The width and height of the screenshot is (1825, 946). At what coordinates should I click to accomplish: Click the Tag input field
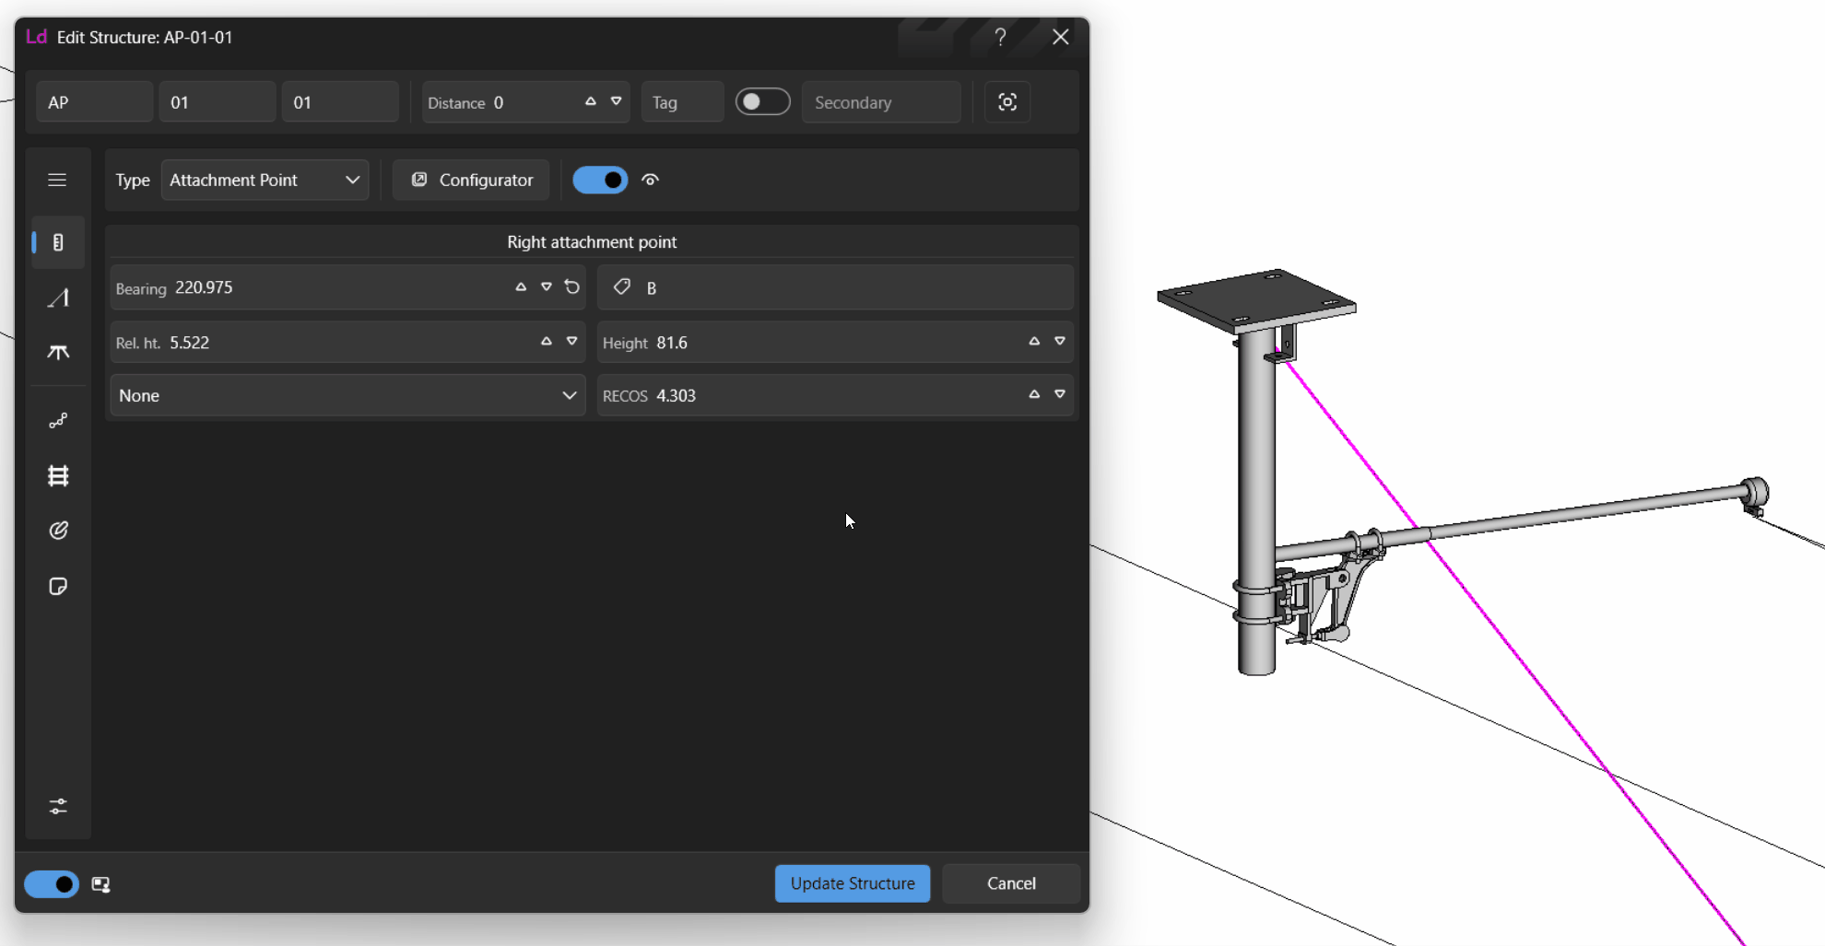pos(683,102)
